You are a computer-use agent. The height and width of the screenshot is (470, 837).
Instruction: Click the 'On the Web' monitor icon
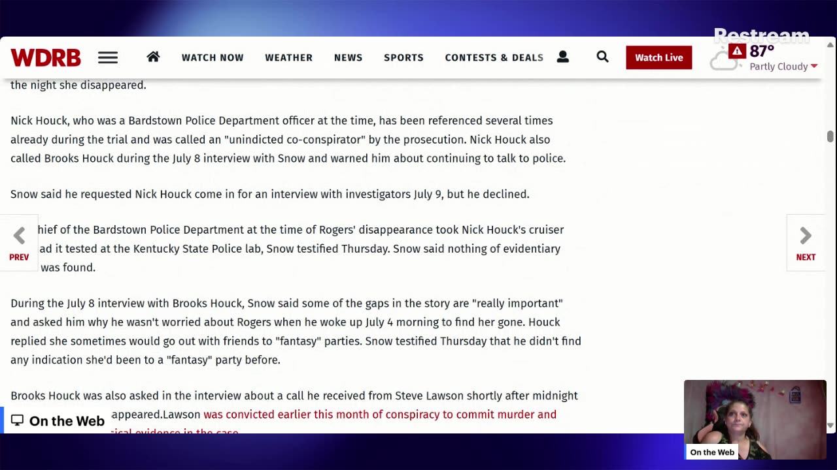click(17, 420)
